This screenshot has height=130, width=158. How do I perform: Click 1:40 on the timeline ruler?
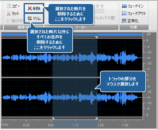[125, 125]
